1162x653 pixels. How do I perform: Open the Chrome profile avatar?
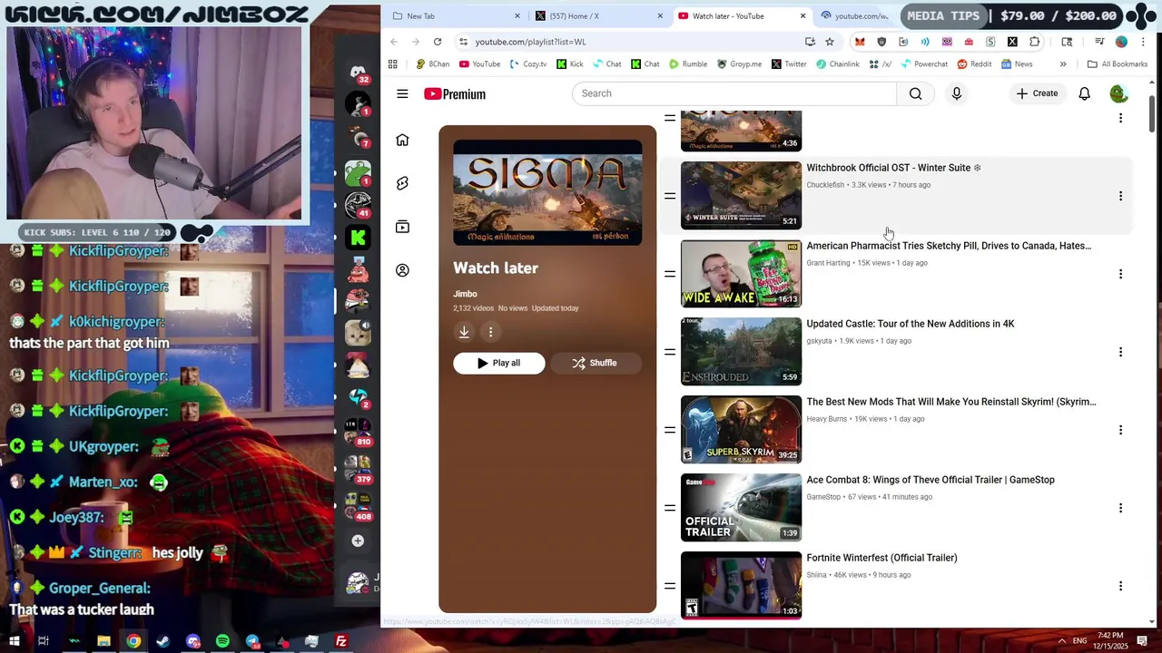1121,42
